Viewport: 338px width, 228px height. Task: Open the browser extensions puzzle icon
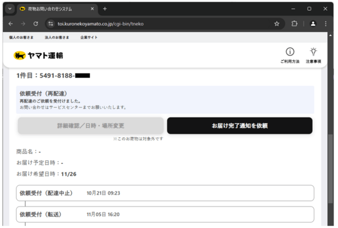coord(294,24)
